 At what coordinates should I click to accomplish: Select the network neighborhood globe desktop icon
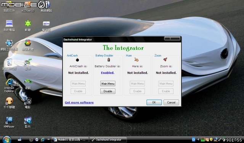coord(9,45)
